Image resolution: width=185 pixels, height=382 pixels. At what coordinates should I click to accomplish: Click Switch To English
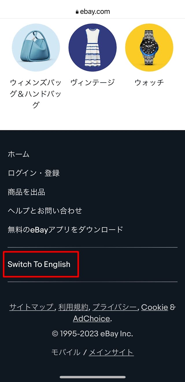39,264
